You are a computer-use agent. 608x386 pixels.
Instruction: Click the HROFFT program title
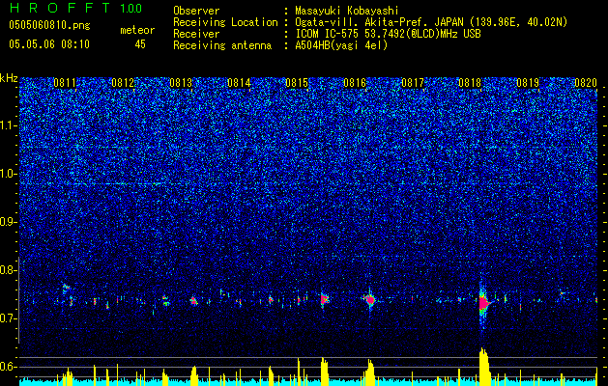point(60,8)
